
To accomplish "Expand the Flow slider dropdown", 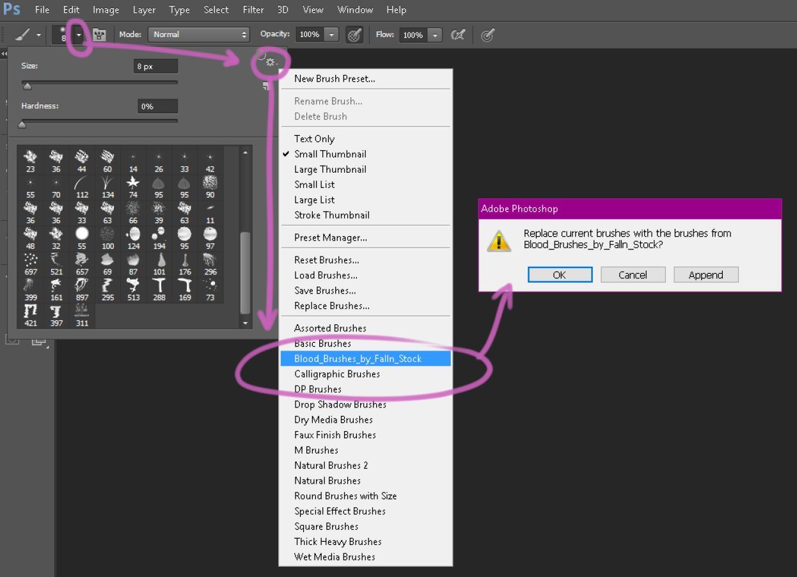I will [x=435, y=35].
